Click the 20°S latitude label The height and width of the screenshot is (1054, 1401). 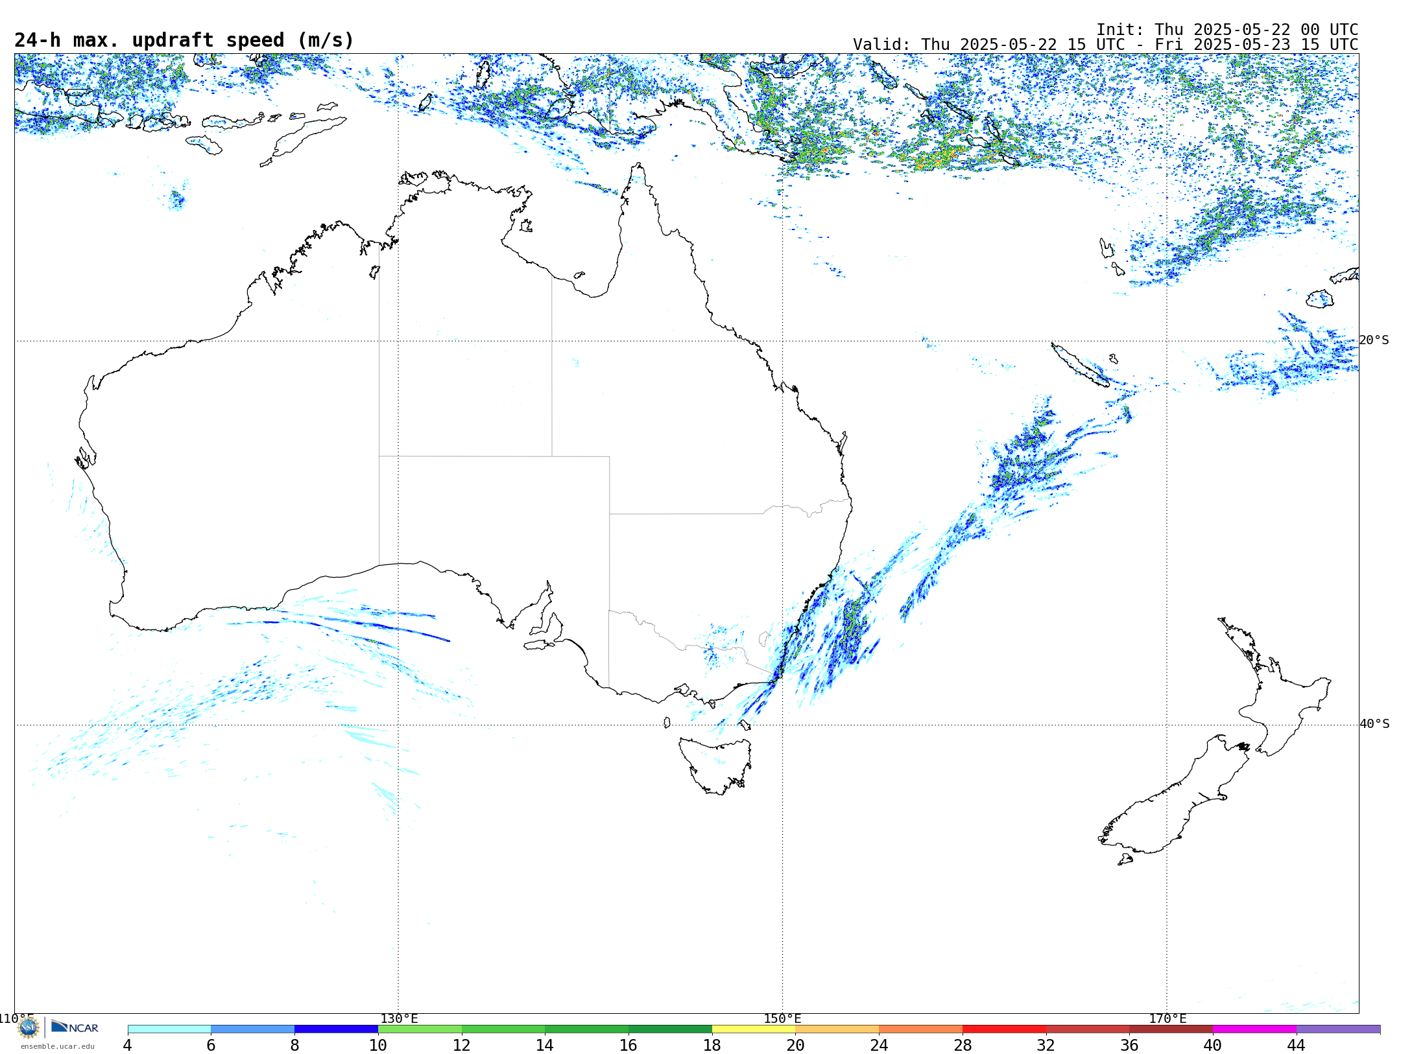[x=1374, y=340]
